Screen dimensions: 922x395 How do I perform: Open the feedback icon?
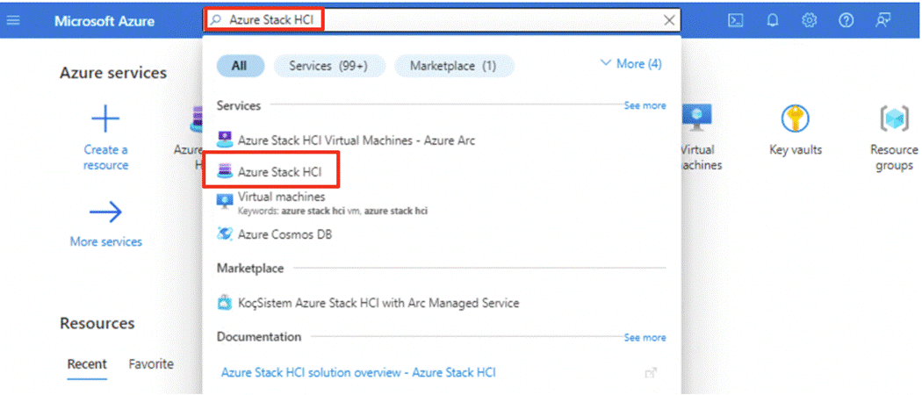click(x=883, y=20)
